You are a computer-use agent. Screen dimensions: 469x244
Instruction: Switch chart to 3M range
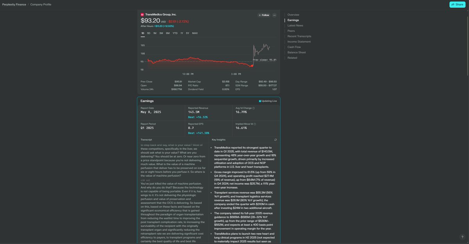pyautogui.click(x=161, y=33)
